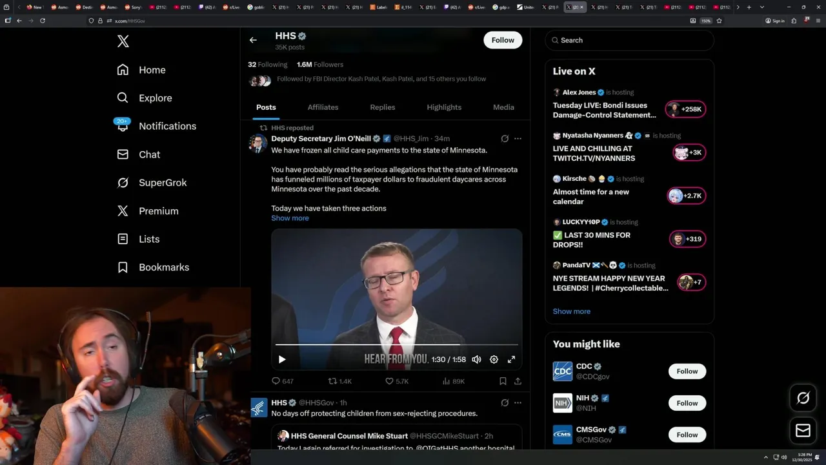Mute the video volume
This screenshot has width=826, height=465.
coord(476,360)
